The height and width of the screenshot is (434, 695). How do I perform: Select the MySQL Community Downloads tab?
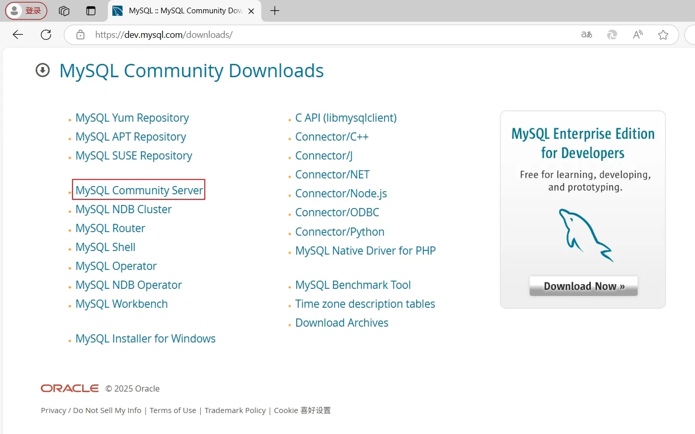pyautogui.click(x=184, y=11)
